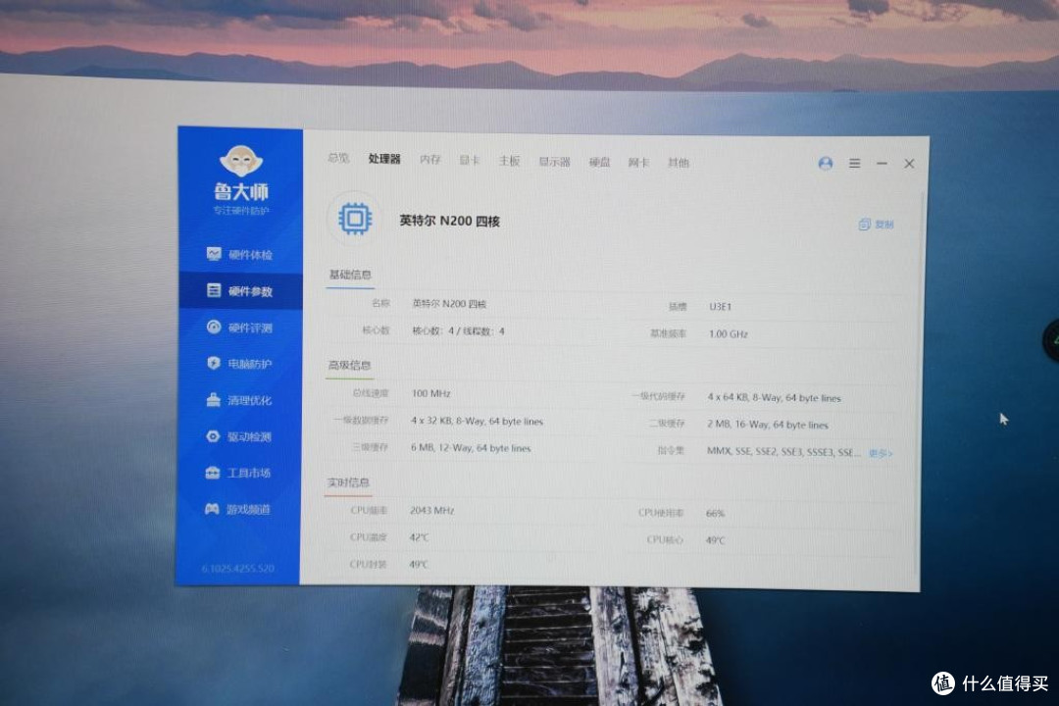This screenshot has width=1059, height=706.
Task: Click the 更多 more link
Action: click(881, 453)
